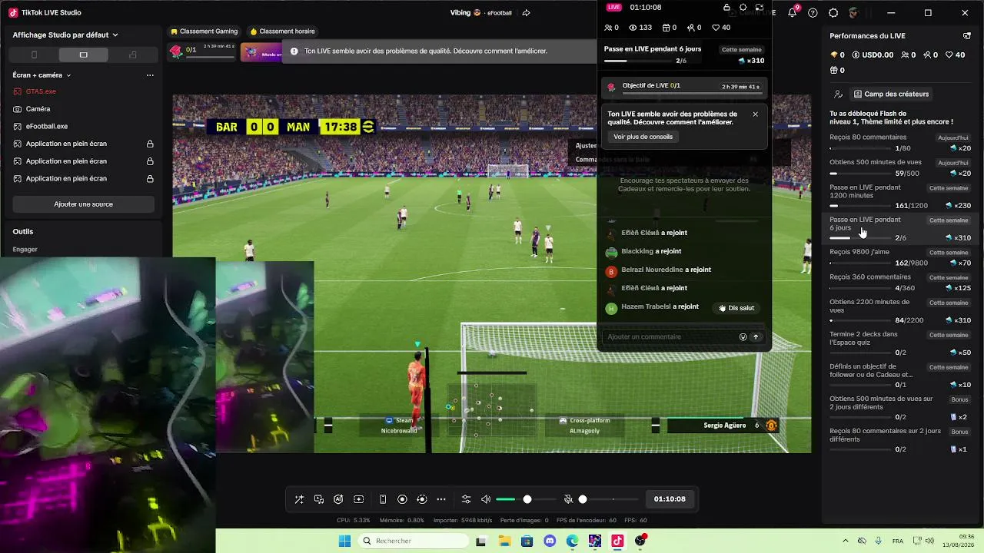Unlock the second Application en plein écran source
Viewport: 984px width, 553px height.
pos(150,161)
